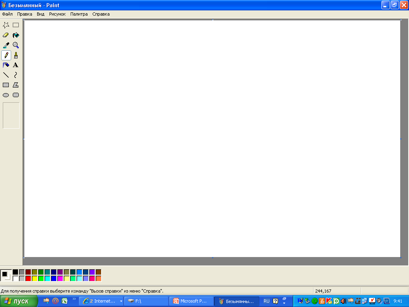Switch to the F:\ taskbar window
Screen dimensions: 409x307
coord(146,301)
